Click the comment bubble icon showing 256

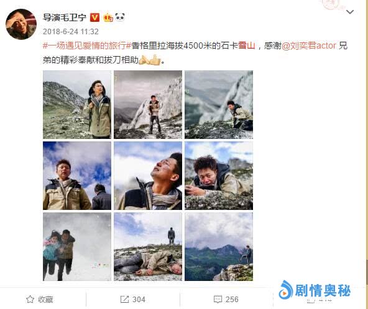coord(218,300)
